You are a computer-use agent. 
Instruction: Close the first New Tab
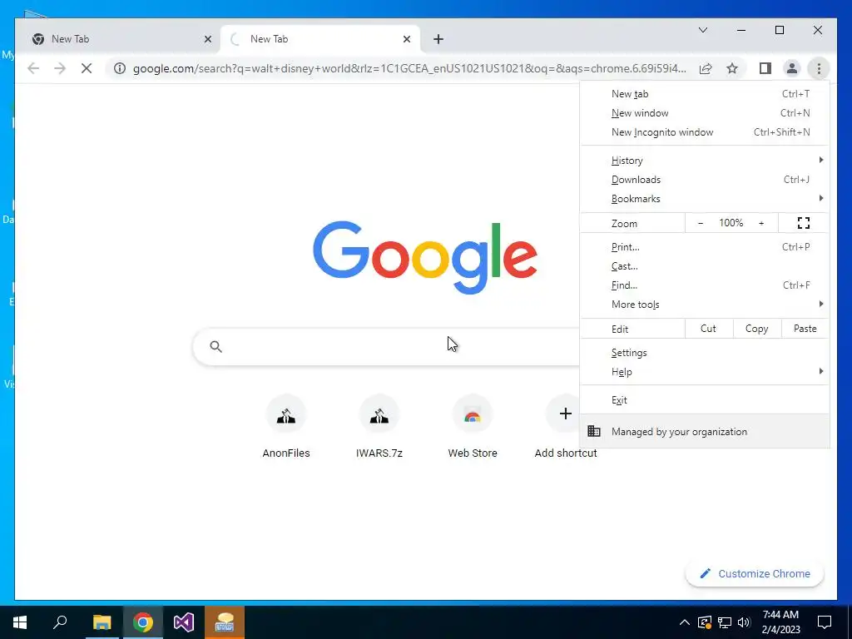pos(207,39)
